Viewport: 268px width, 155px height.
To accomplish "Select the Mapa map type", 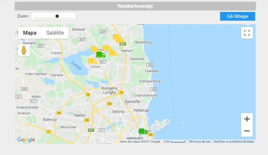I will [30, 33].
